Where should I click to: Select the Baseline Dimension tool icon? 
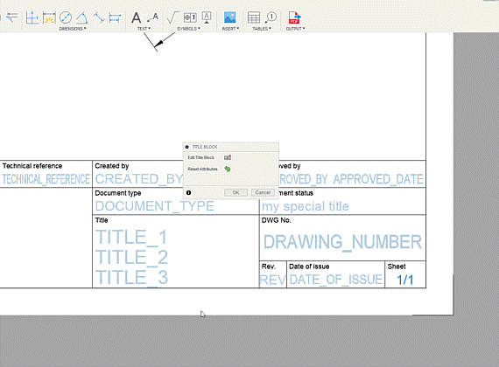pos(115,17)
